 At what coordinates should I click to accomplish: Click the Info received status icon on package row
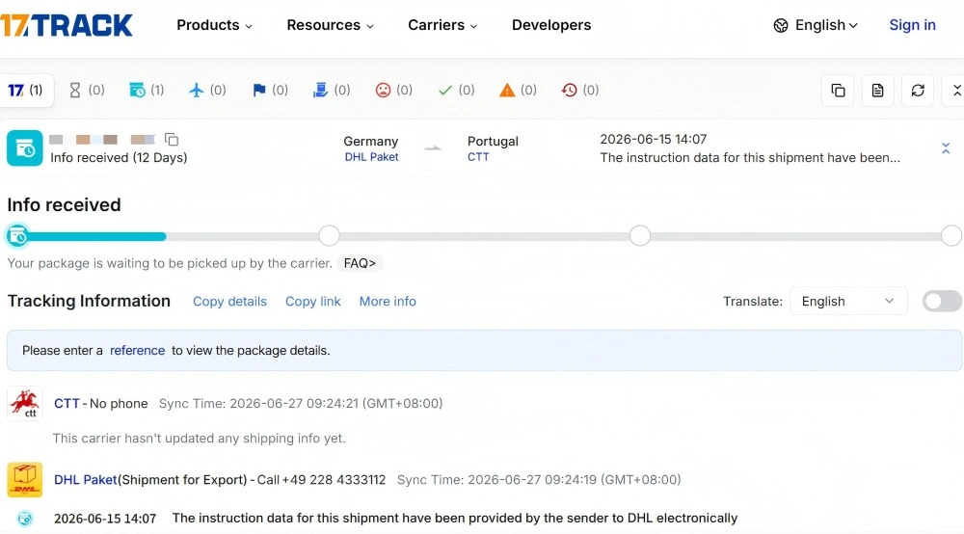[x=25, y=148]
